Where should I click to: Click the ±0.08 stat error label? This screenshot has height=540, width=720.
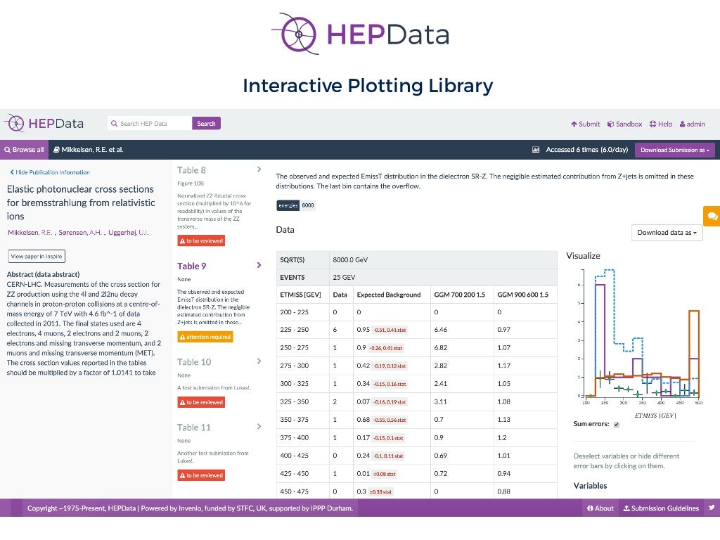(x=385, y=474)
